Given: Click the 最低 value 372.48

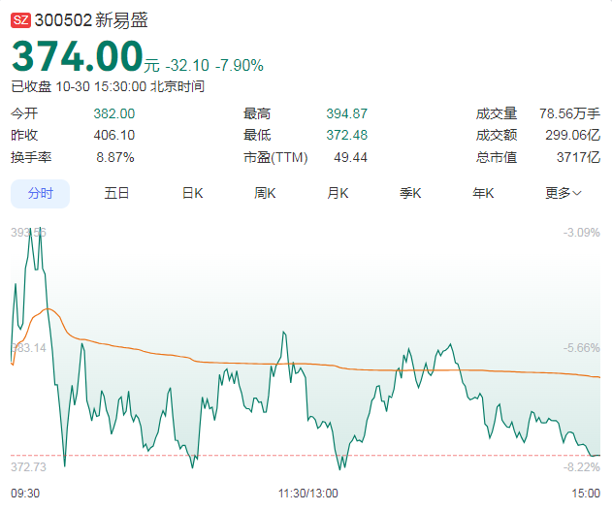Looking at the screenshot, I should (346, 135).
